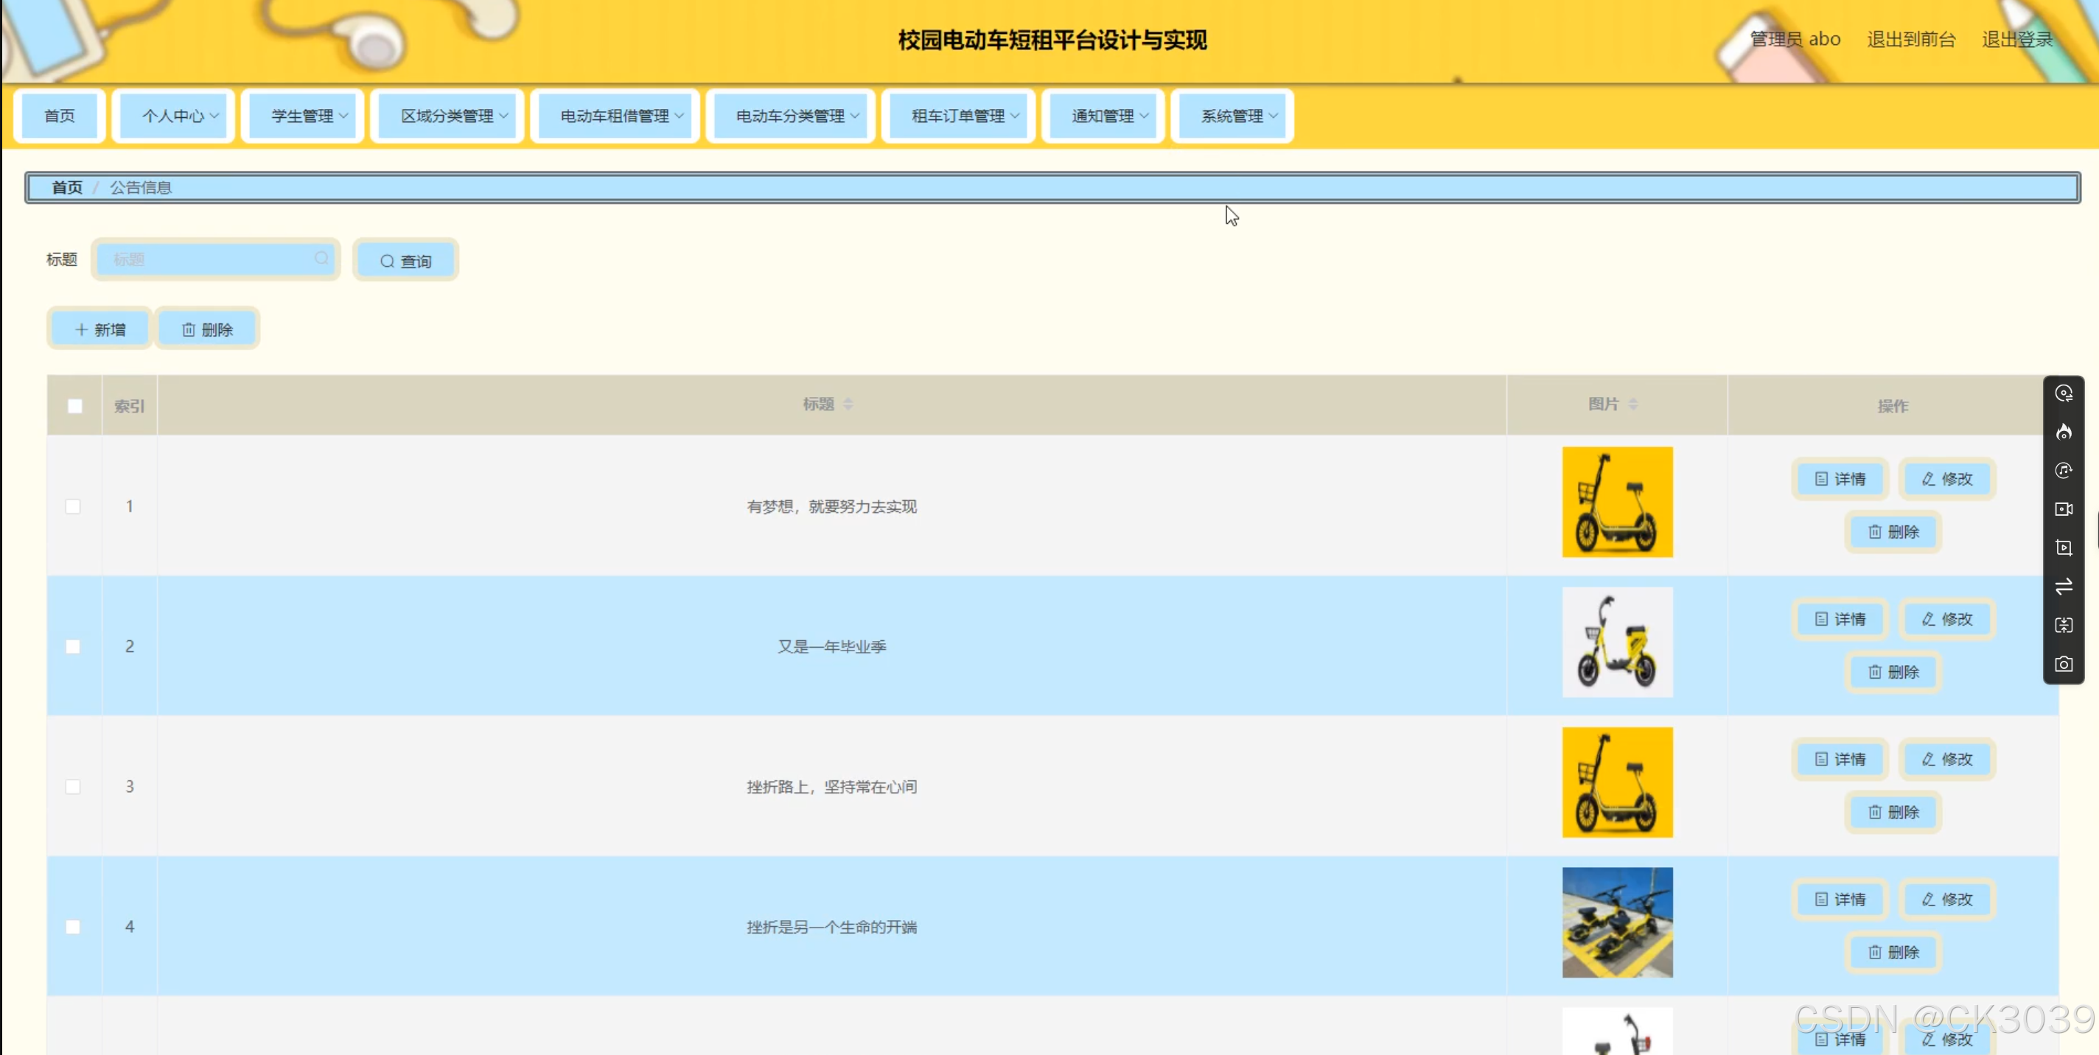Open the 首页 navigation tab

(60, 116)
